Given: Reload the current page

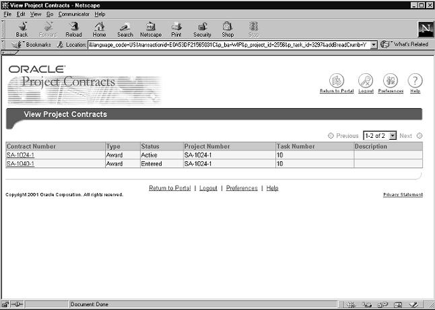Looking at the screenshot, I should pos(74,30).
